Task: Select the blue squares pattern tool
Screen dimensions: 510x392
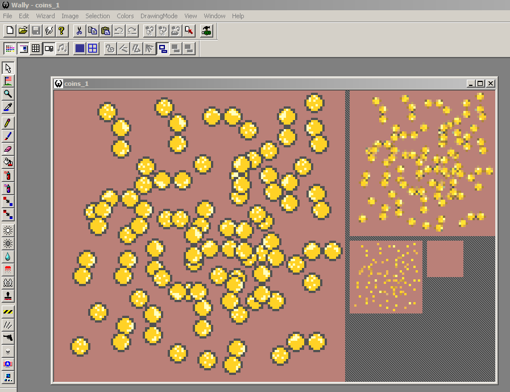Action: (8, 377)
